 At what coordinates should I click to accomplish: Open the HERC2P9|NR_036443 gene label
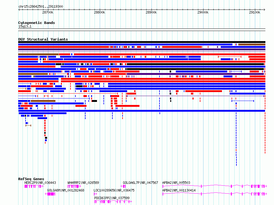(40, 183)
